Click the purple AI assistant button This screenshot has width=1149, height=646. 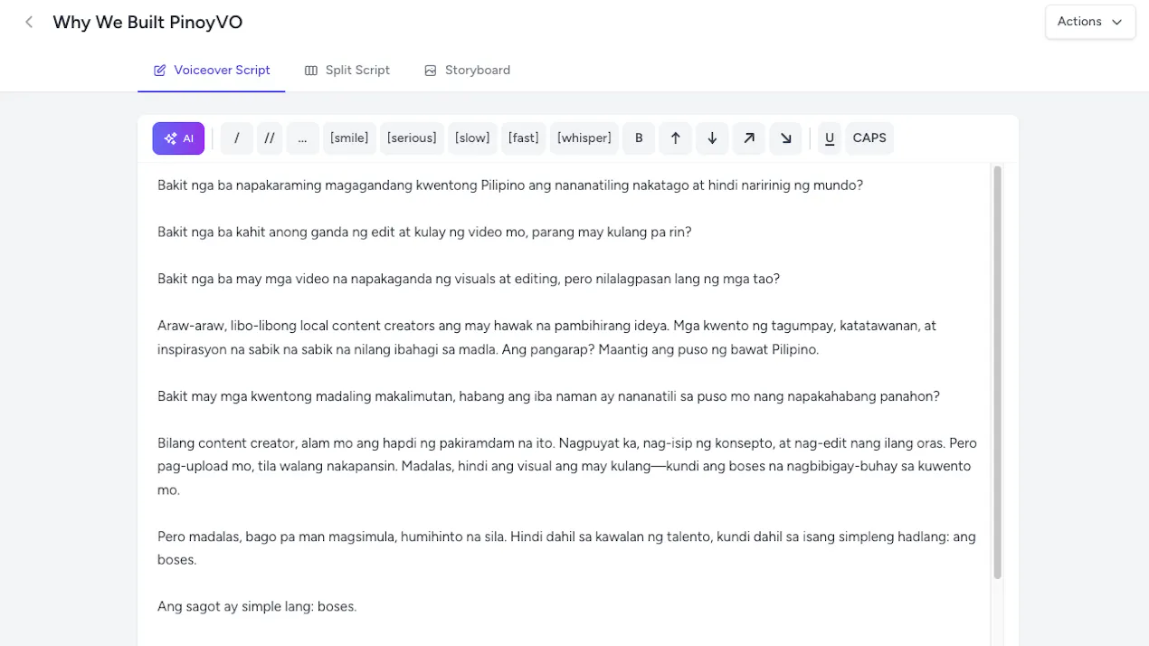pos(178,138)
